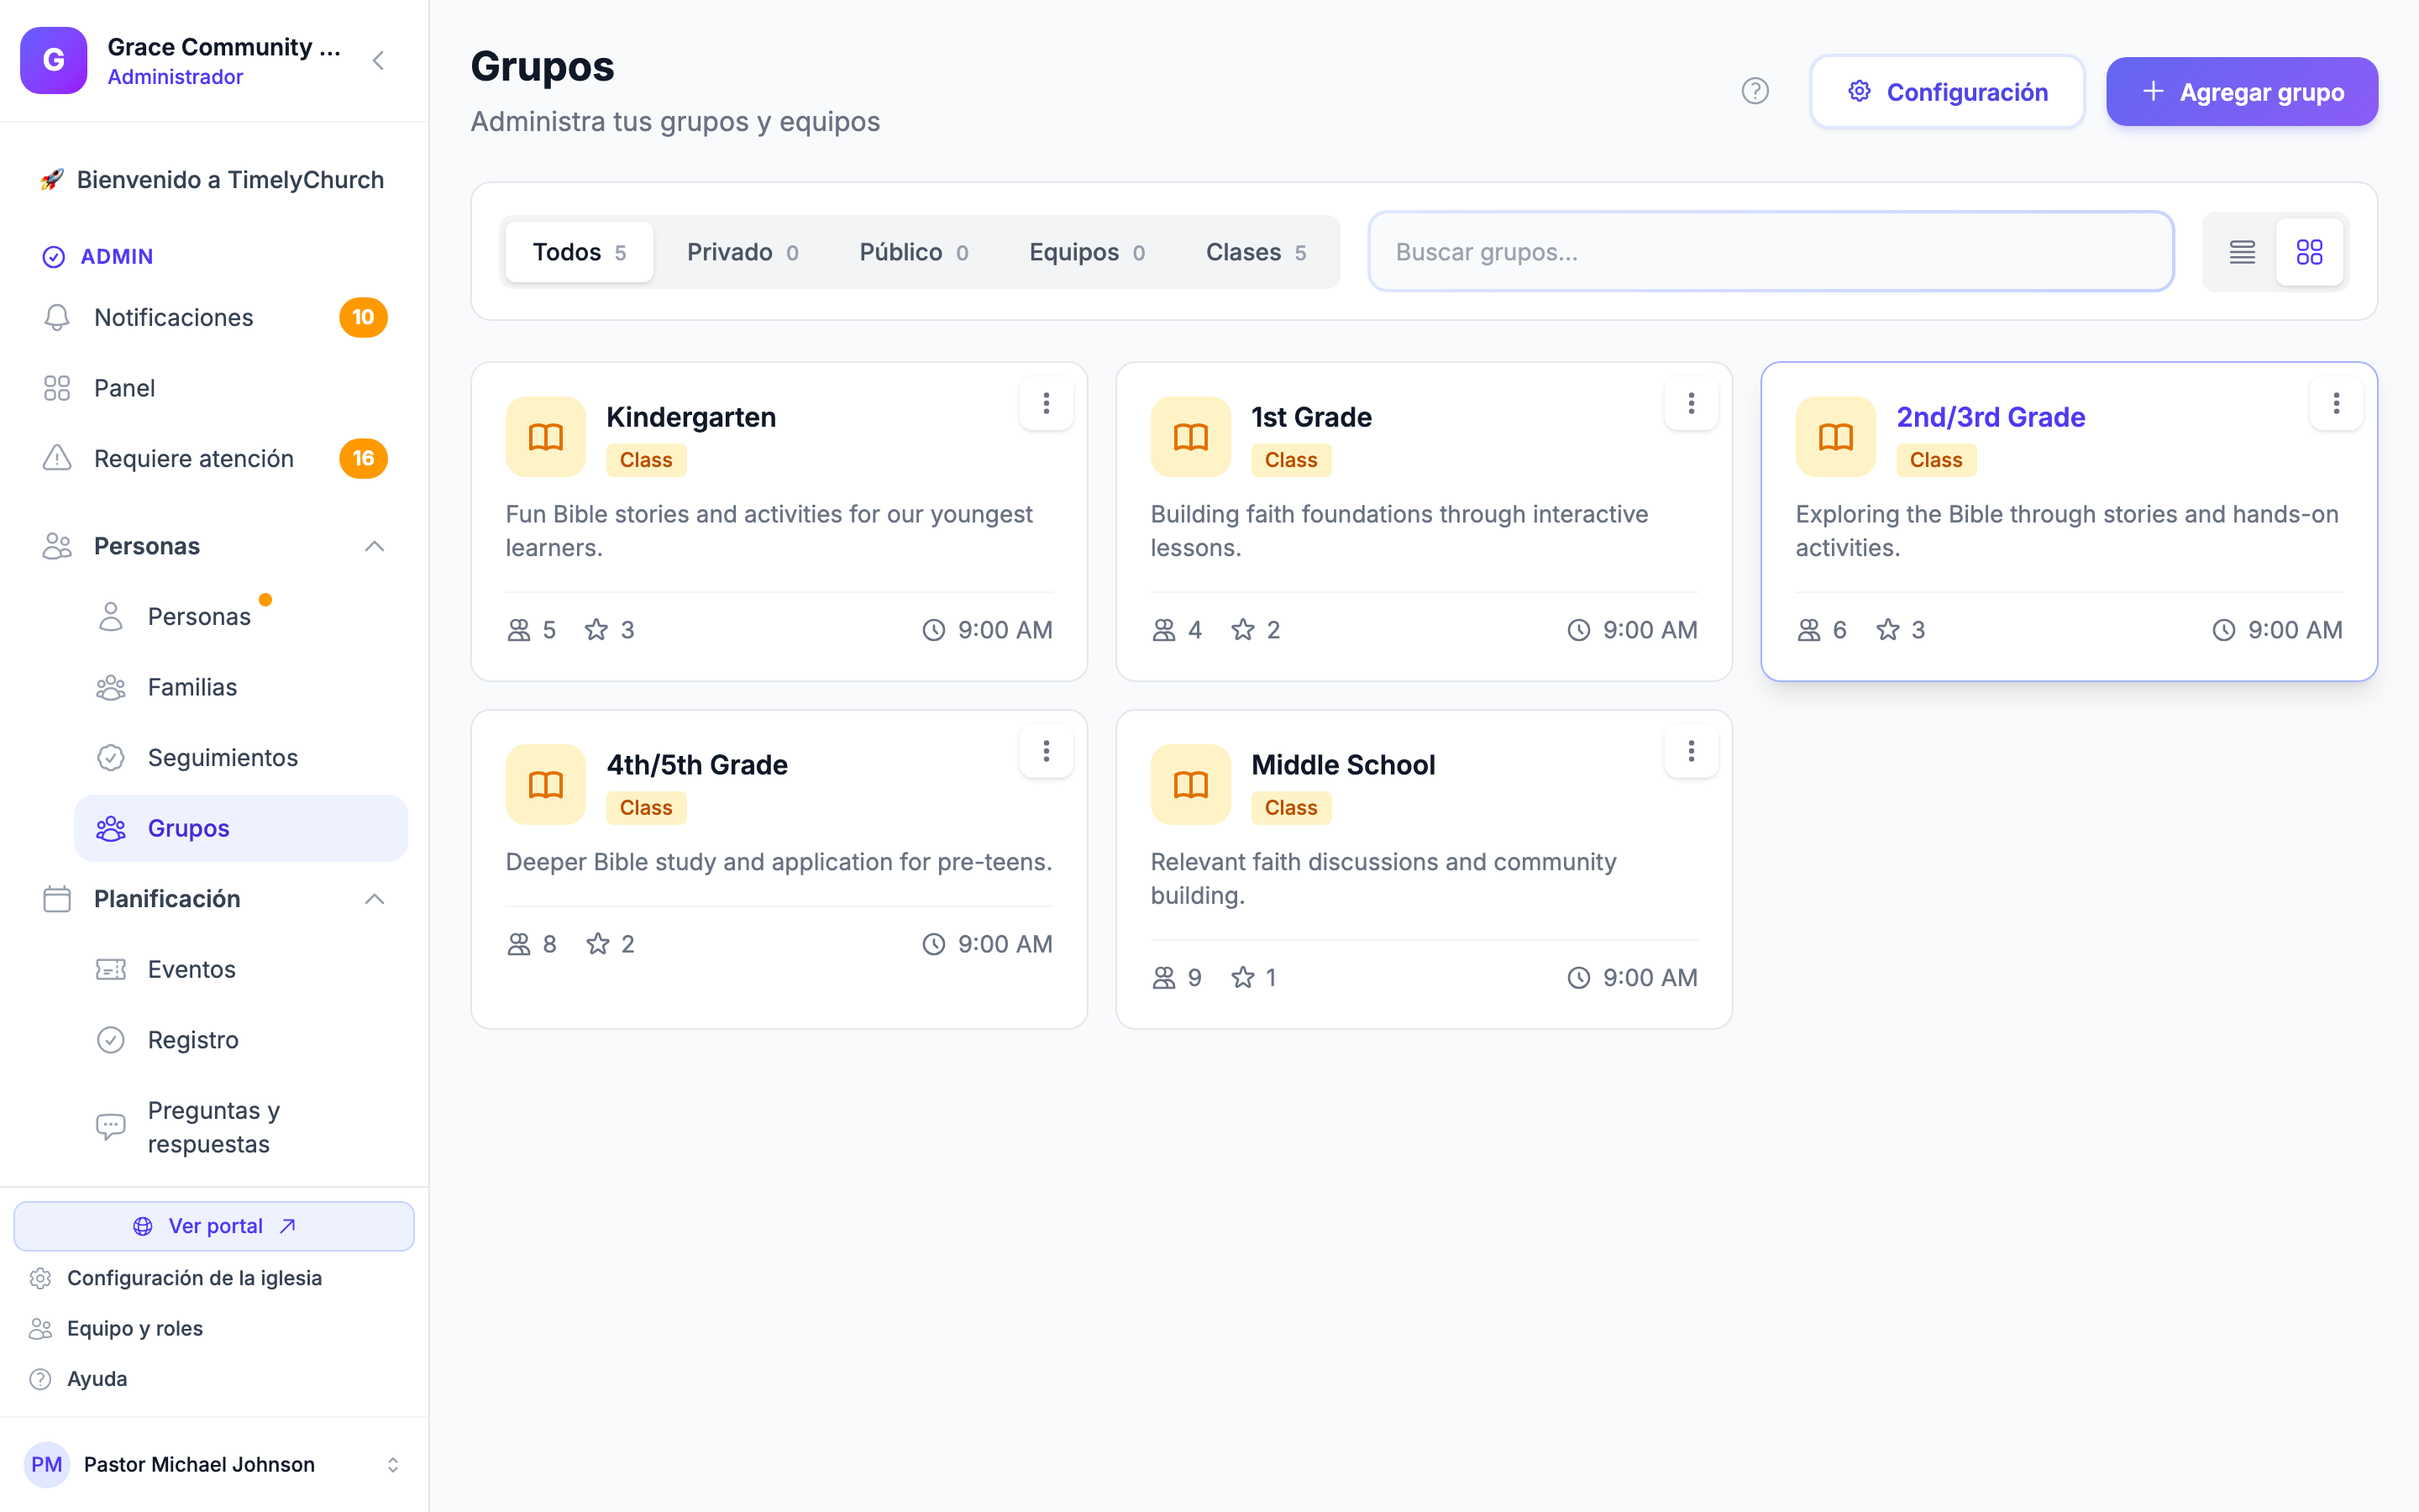Viewport: 2419px width, 1512px height.
Task: Collapse the sidebar with the left chevron
Action: click(x=378, y=61)
